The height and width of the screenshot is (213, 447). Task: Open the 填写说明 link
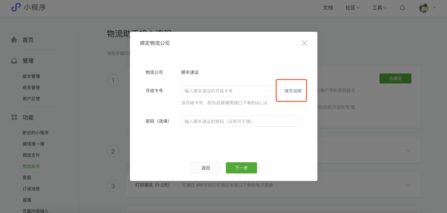click(293, 91)
